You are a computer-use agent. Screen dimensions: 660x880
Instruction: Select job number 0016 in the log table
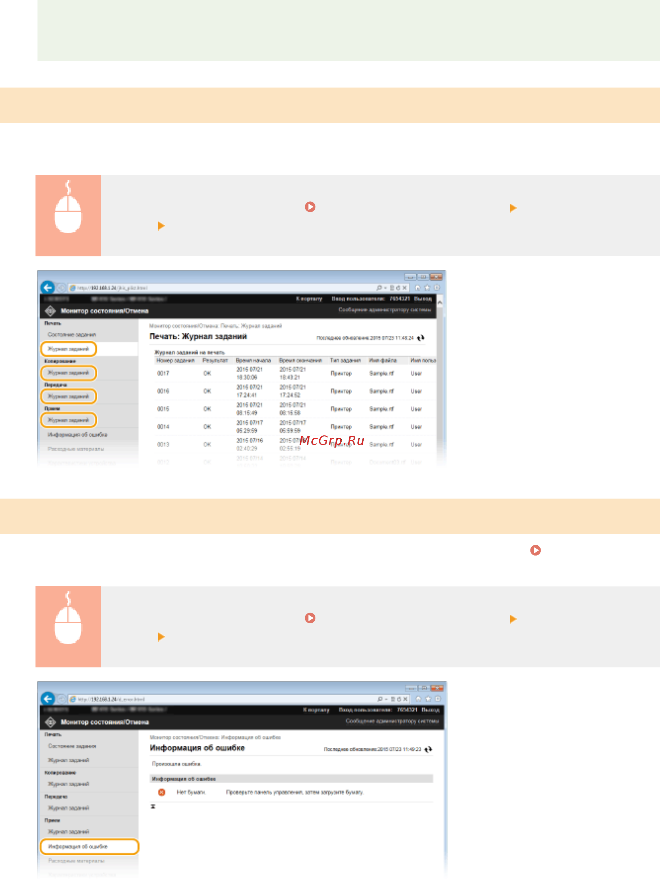(x=163, y=391)
